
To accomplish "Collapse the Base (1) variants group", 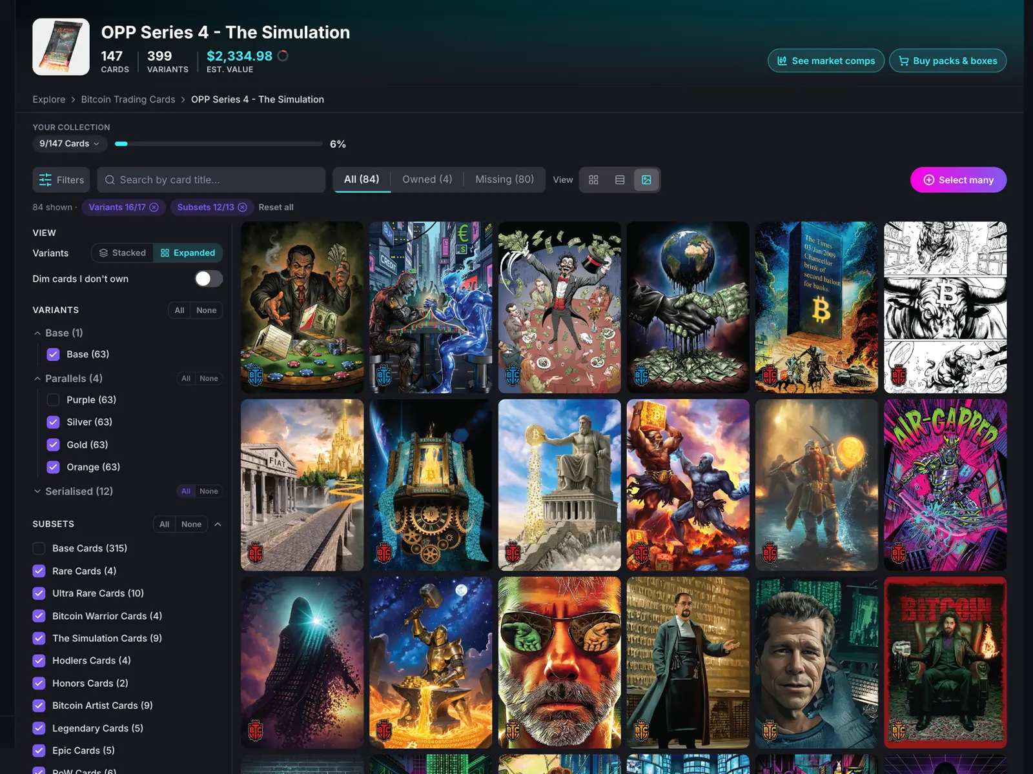I will click(37, 333).
